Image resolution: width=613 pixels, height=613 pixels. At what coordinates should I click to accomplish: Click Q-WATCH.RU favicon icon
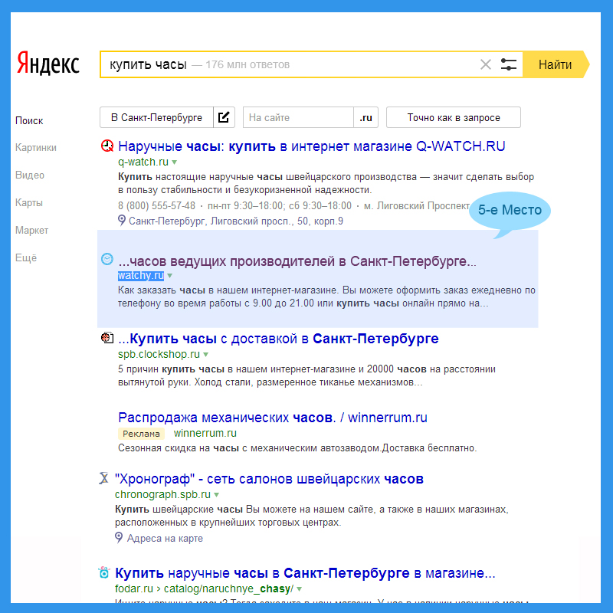point(107,146)
